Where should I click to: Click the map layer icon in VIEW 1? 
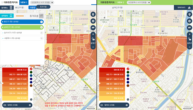click(93, 28)
